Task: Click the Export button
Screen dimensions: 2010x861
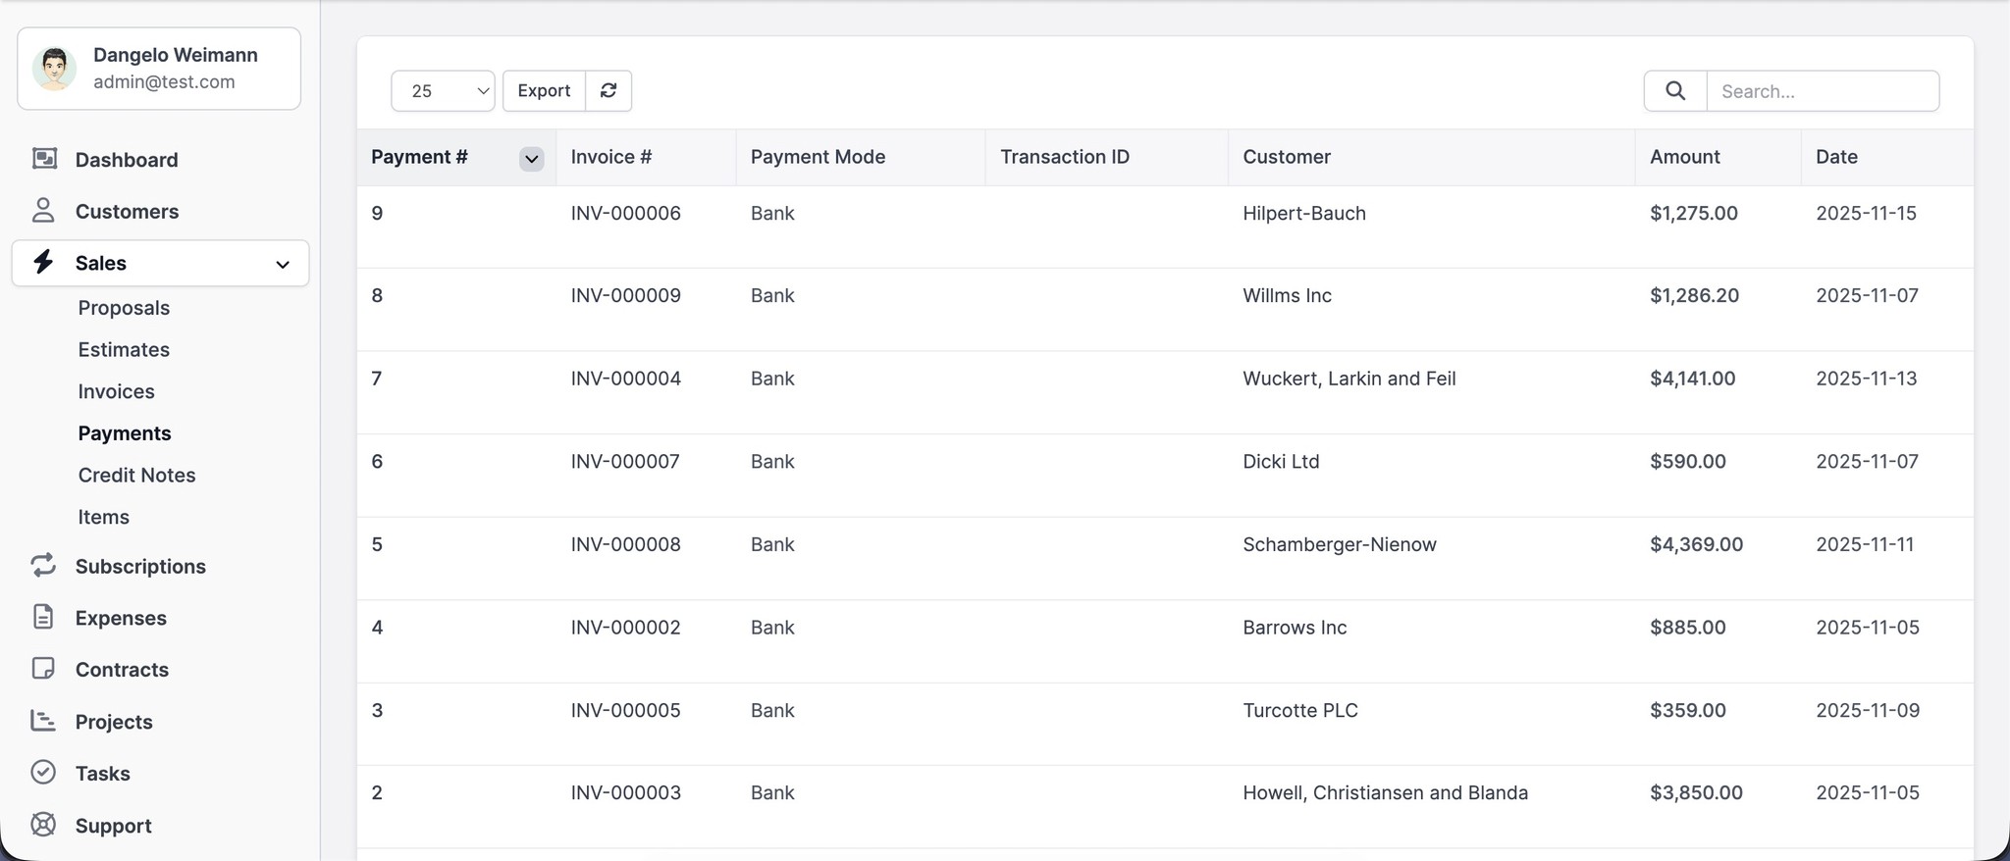Action: [x=544, y=90]
